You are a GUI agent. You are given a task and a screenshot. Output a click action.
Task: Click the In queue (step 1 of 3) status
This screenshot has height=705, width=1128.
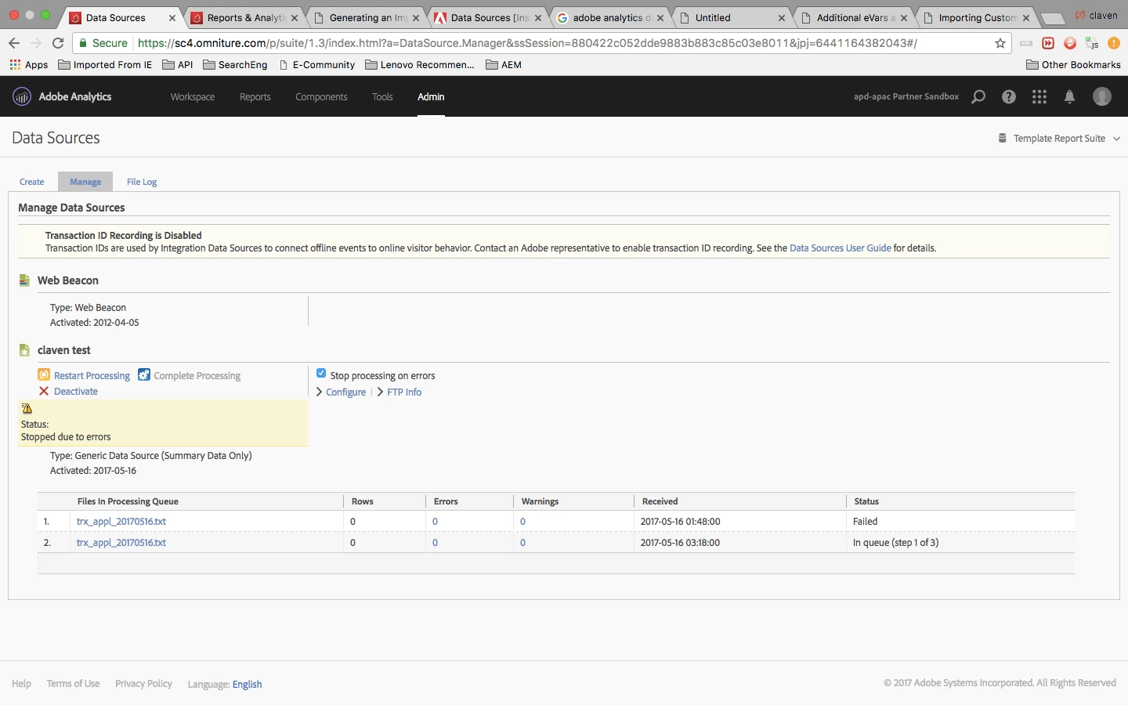coord(895,542)
